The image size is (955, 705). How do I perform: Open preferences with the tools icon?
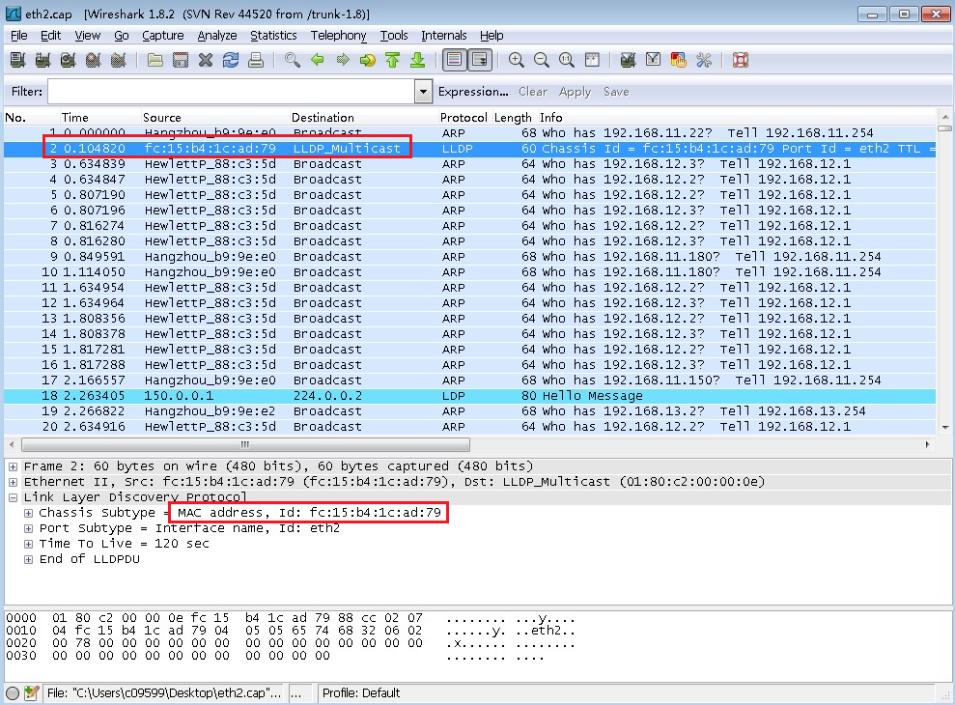[704, 60]
